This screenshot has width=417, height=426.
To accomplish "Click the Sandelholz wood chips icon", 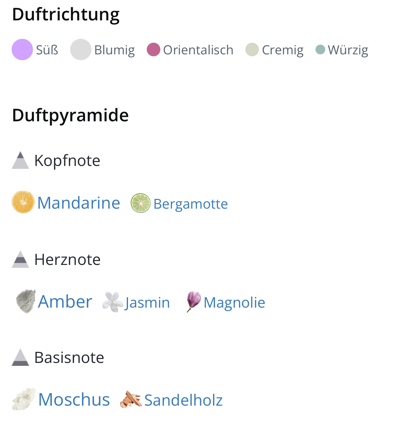I will [x=131, y=399].
